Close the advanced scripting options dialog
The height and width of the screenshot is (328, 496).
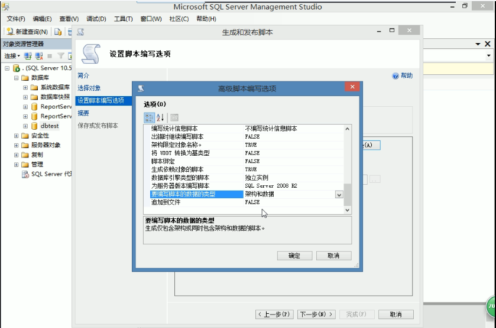tap(352, 87)
